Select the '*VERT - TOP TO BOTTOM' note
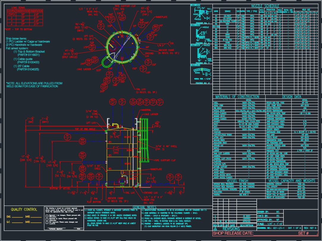The height and width of the screenshot is (241, 322). 18,29
